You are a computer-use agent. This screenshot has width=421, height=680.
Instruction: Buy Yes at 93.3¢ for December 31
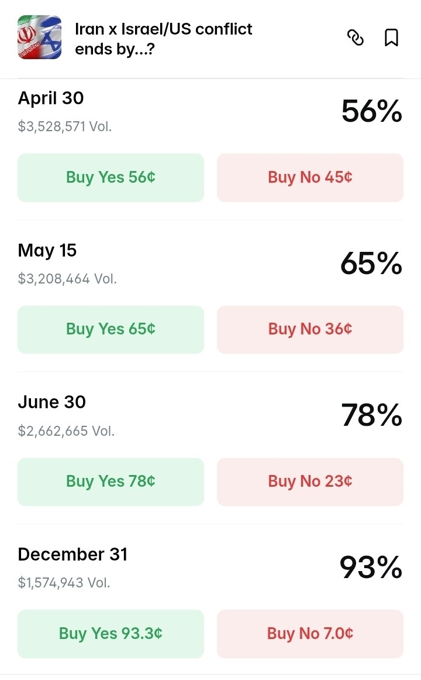(x=111, y=634)
